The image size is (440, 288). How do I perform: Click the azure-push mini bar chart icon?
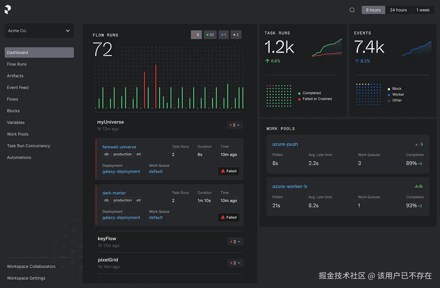pyautogui.click(x=419, y=144)
